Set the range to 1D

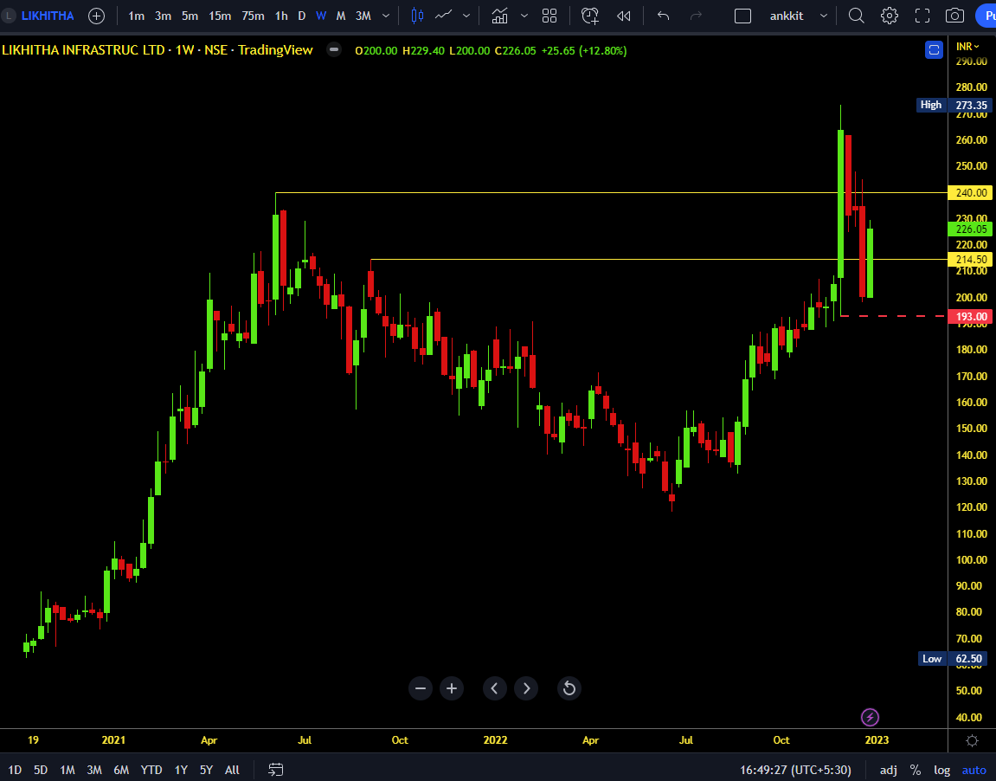(14, 770)
